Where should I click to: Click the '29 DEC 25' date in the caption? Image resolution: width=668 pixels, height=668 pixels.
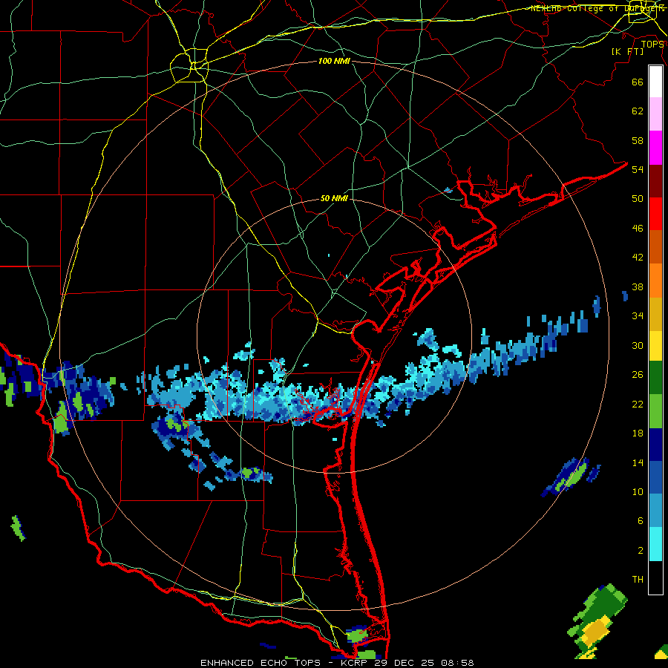coord(404,663)
